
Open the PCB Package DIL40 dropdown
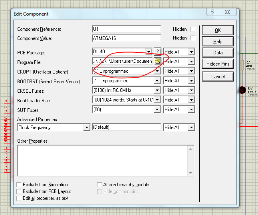[x=149, y=52]
